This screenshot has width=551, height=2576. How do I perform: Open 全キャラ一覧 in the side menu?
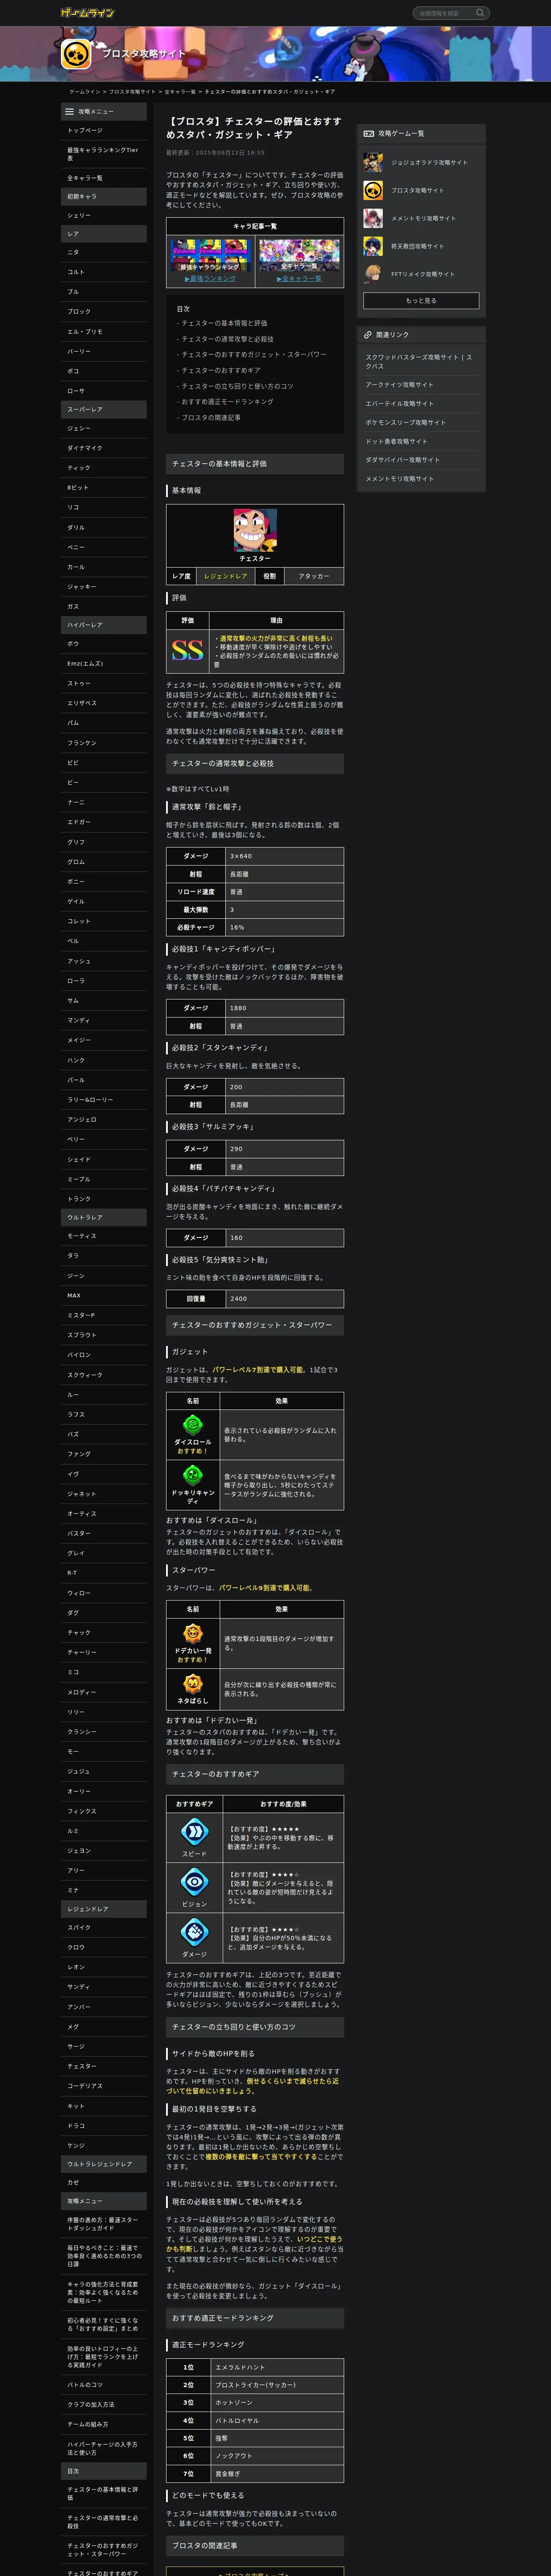(104, 178)
